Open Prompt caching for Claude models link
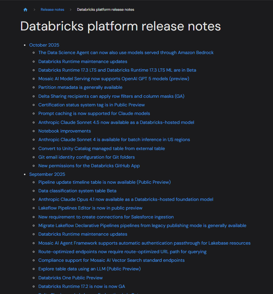The height and width of the screenshot is (294, 273). pos(94,114)
